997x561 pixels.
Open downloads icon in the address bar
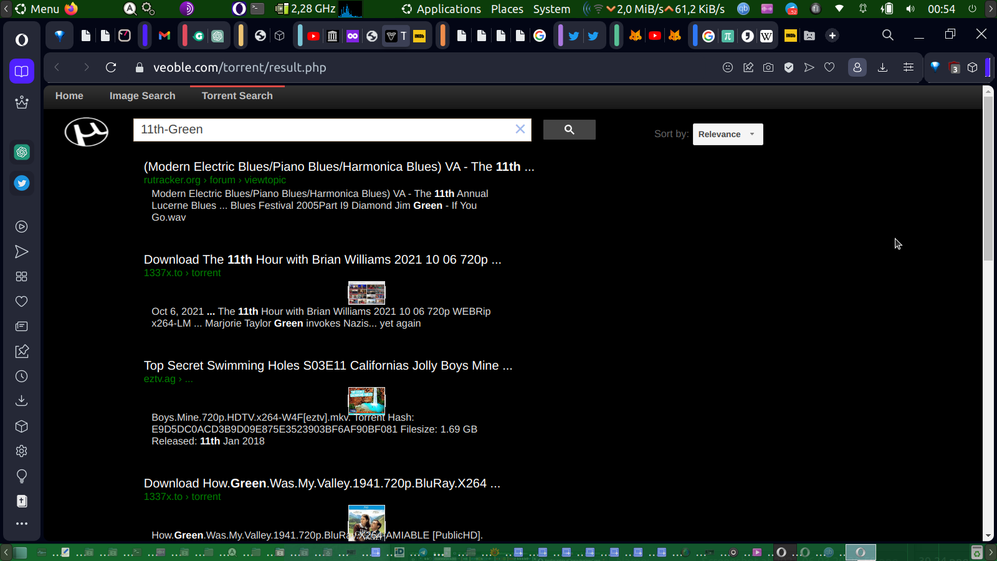[x=883, y=67]
